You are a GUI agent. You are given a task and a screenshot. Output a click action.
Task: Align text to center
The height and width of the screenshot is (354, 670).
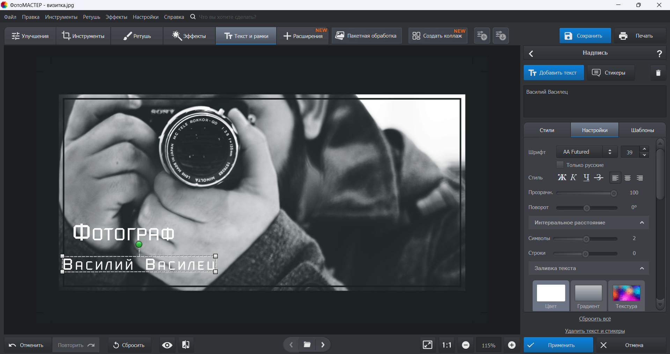627,178
